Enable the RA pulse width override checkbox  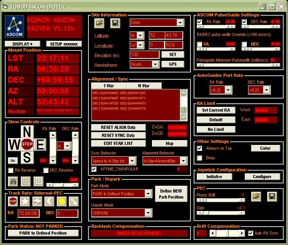pos(200,44)
